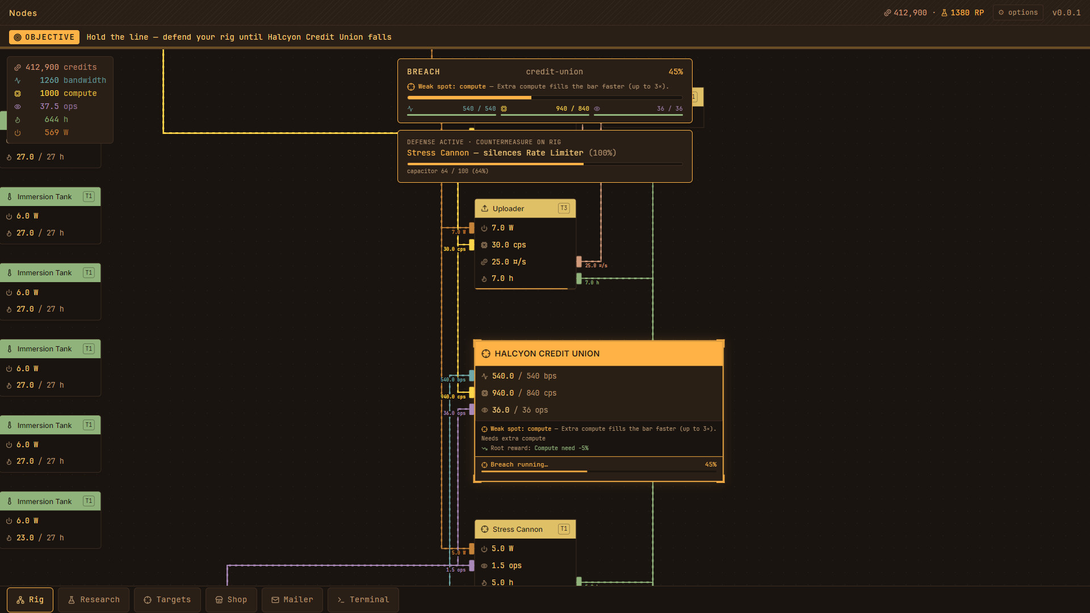Open the Terminal tab
Viewport: 1090px width, 613px height.
tap(363, 600)
